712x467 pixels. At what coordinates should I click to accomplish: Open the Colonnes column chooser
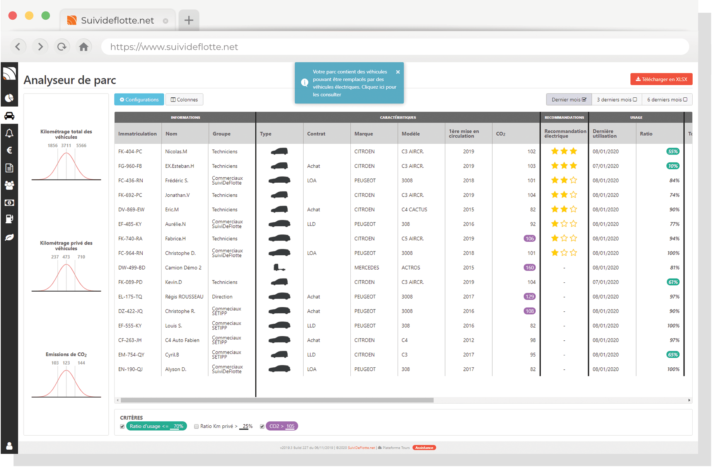pyautogui.click(x=184, y=99)
